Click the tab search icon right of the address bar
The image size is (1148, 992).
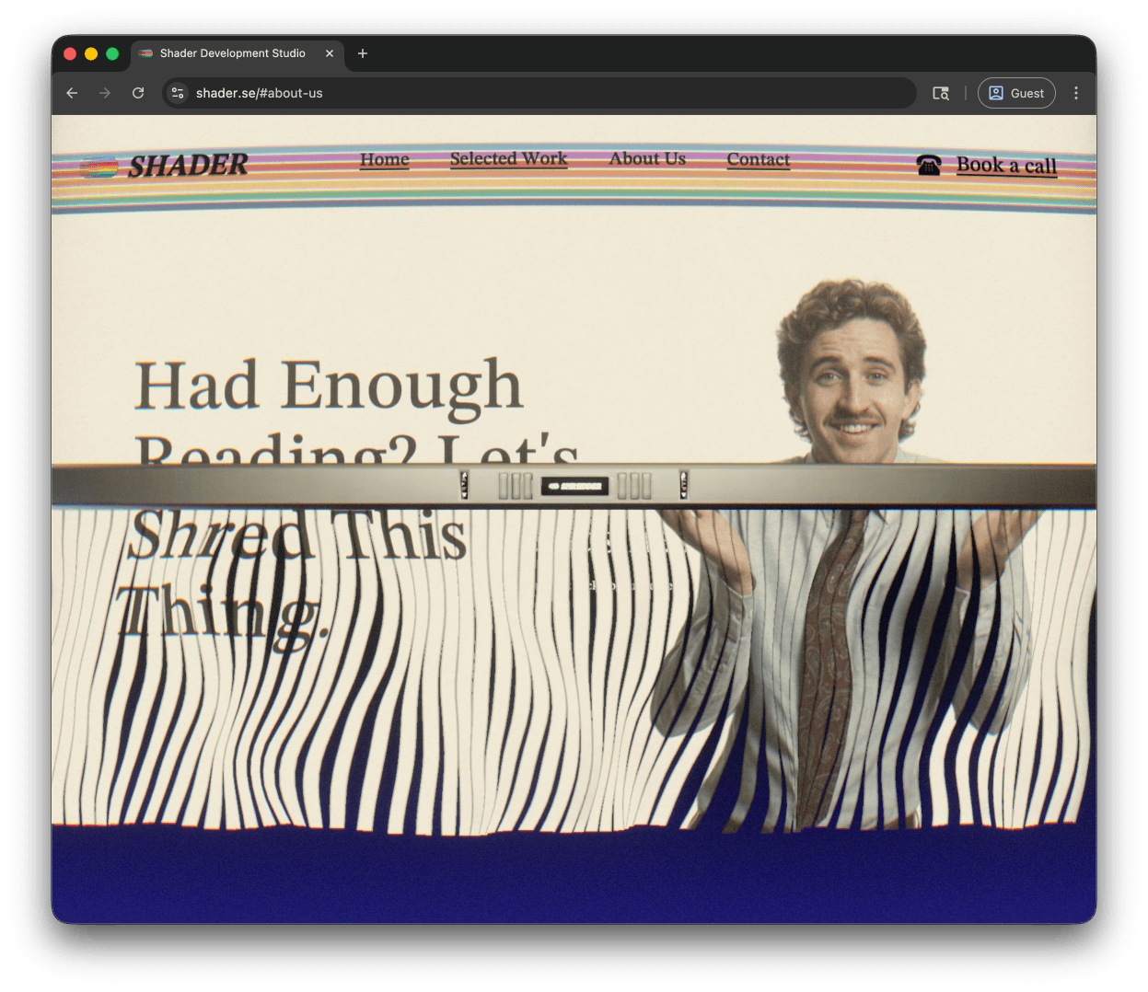(940, 93)
